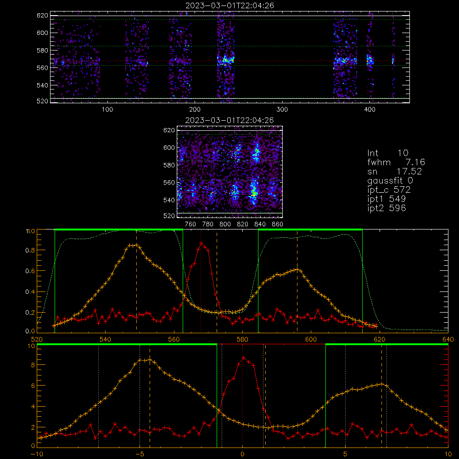Image resolution: width=459 pixels, height=459 pixels.
Task: Click x-axis label 840 on middle image
Action: [x=260, y=224]
